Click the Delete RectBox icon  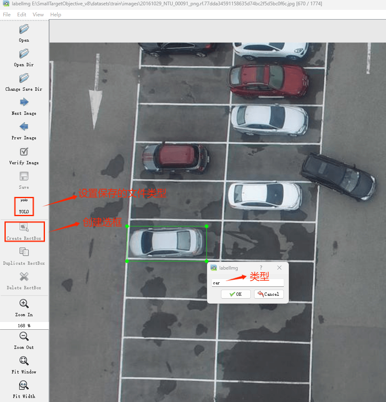[24, 277]
